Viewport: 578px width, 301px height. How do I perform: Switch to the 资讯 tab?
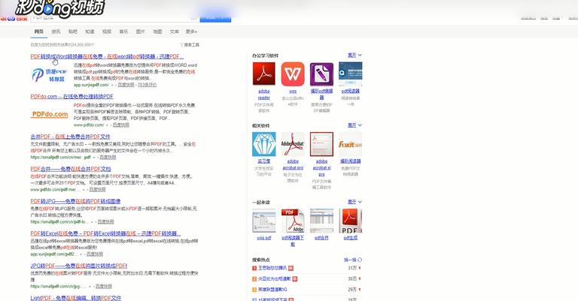click(x=56, y=32)
